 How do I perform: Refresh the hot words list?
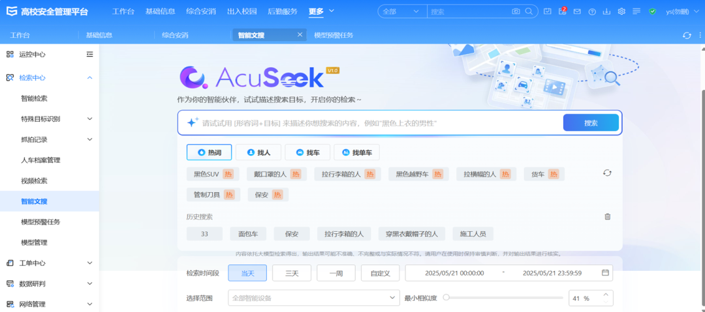(608, 173)
